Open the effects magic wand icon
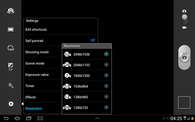The height and width of the screenshot is (122, 195). click(11, 85)
